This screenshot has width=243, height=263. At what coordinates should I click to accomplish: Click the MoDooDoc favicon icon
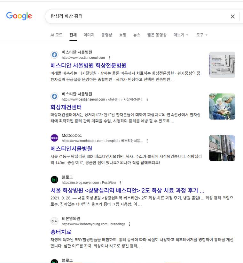pyautogui.click(x=54, y=138)
